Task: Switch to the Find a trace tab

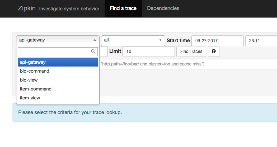Action: coord(123,9)
